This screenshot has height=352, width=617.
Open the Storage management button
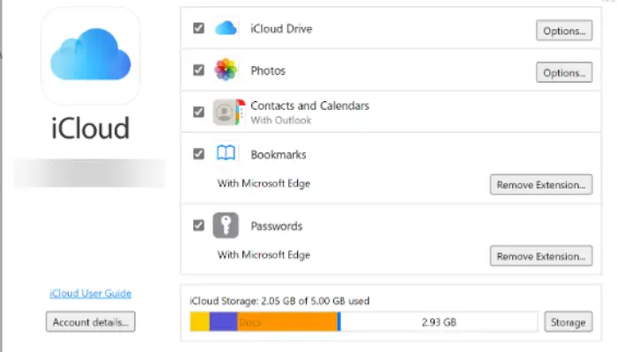tap(569, 322)
